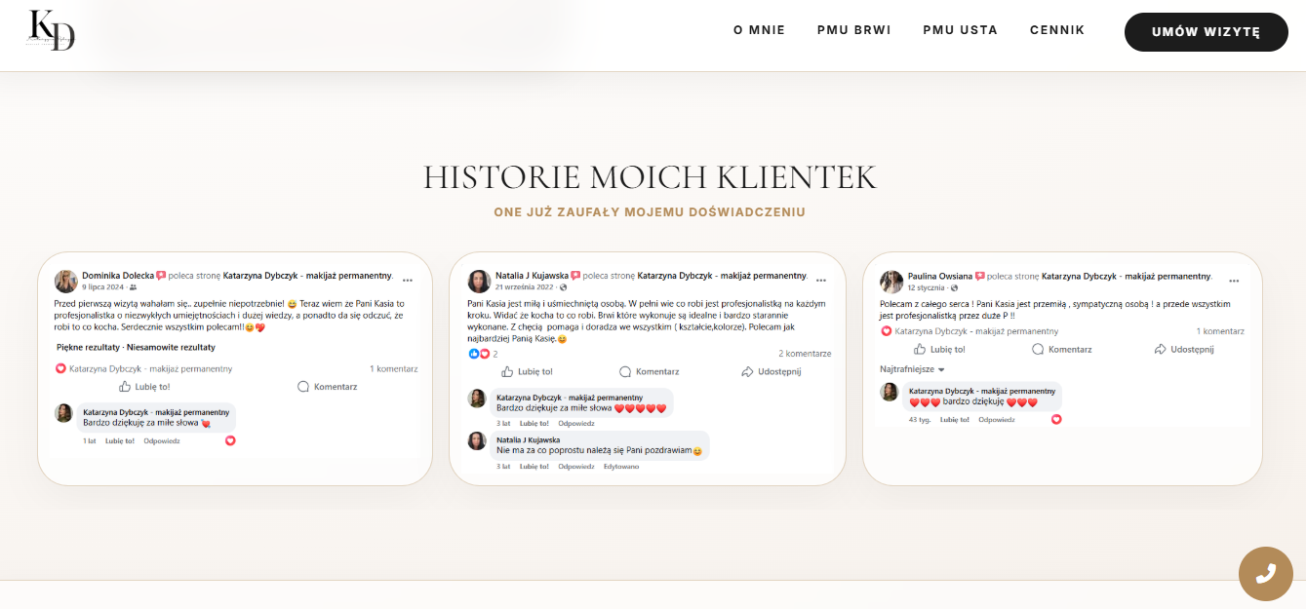1306x609 pixels.
Task: View the CENNIK price list
Action: pos(1057,30)
